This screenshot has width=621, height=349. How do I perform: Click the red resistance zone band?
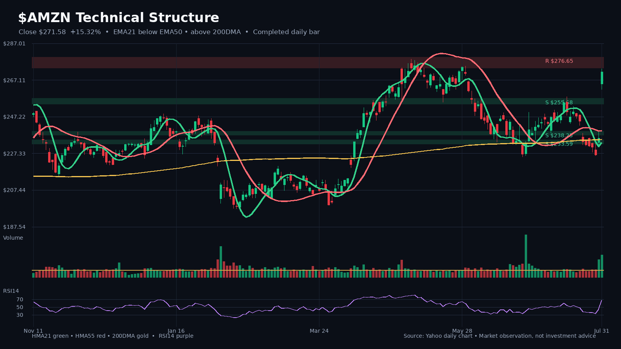[x=317, y=62]
